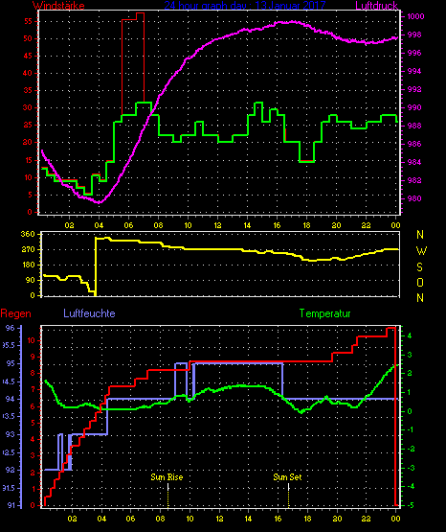Viewport: 446px width, 532px height.
Task: Click the 360 tick on wind direction axis
Action: click(28, 234)
